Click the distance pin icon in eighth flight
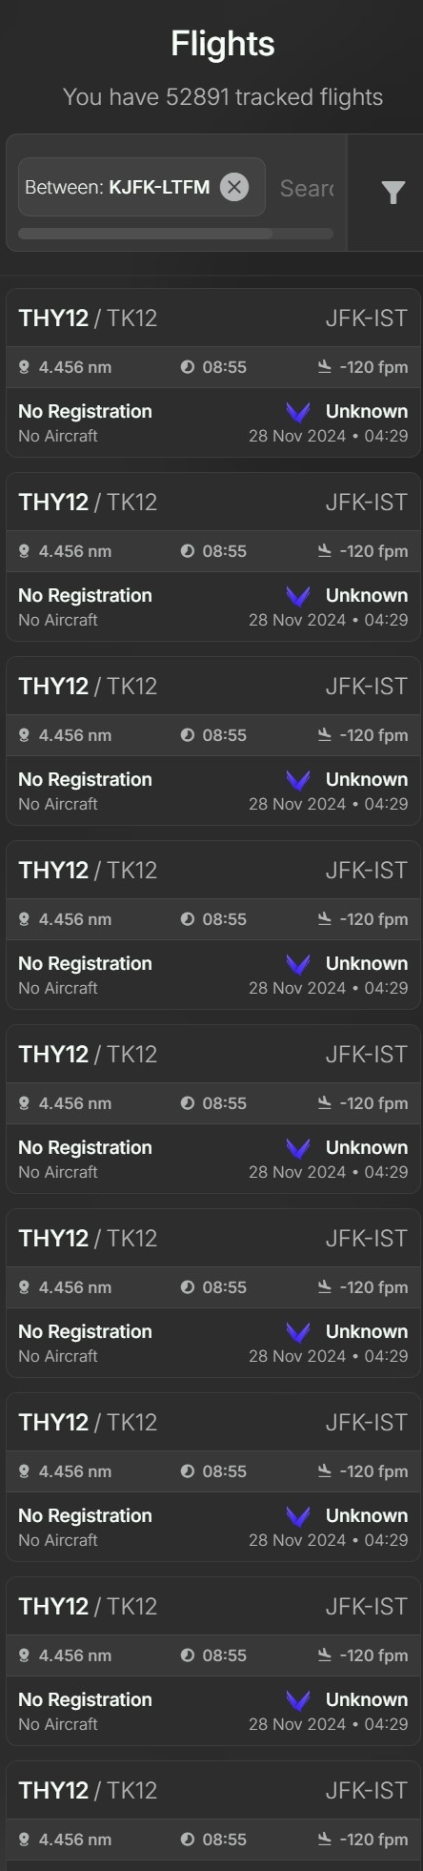This screenshot has width=423, height=1871. (25, 1655)
